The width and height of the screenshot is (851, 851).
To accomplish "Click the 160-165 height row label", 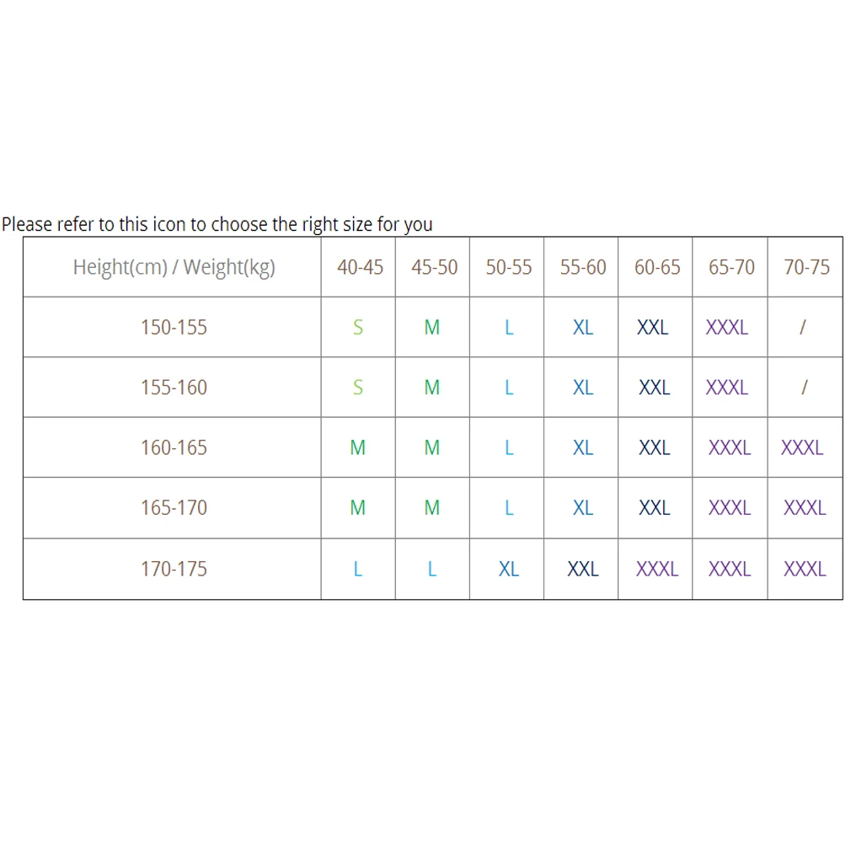I will [174, 447].
